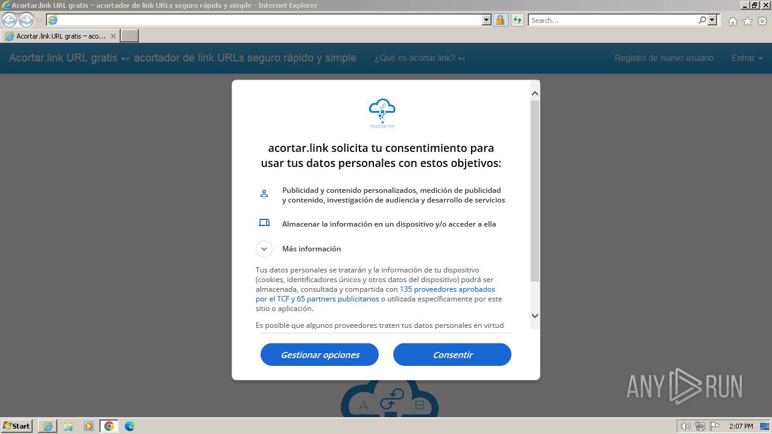Screen dimensions: 772x434
Task: Open a new blank tab
Action: pos(130,36)
